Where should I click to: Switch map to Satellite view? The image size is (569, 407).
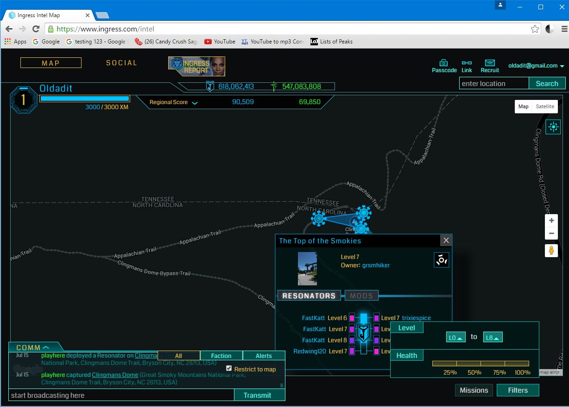pyautogui.click(x=545, y=106)
